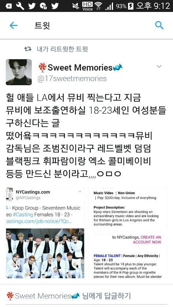Viewport: 173px width, 307px height.
Task: Tap the Sweet Memories display name
Action: coord(80,68)
